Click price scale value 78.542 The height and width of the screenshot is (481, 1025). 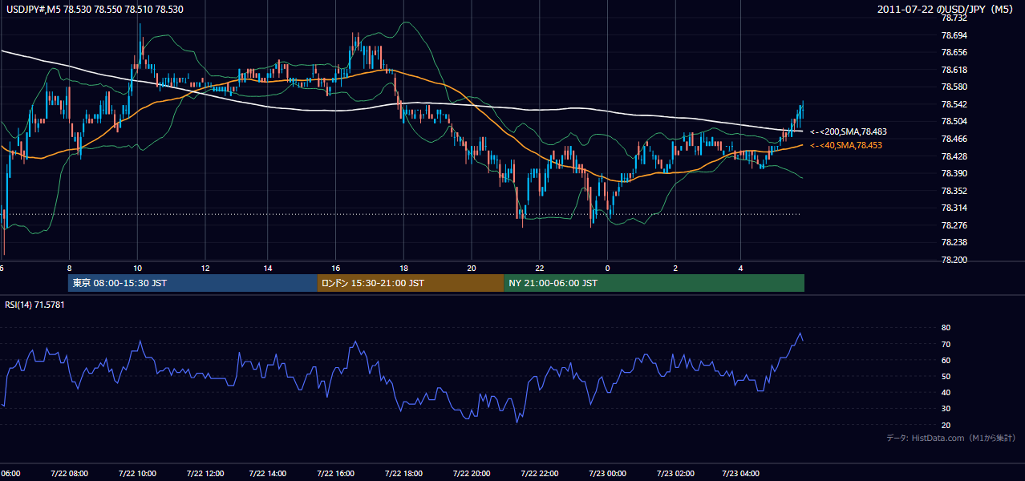pyautogui.click(x=954, y=104)
